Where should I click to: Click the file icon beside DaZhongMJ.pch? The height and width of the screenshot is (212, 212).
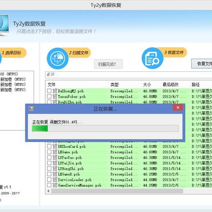[55, 91]
